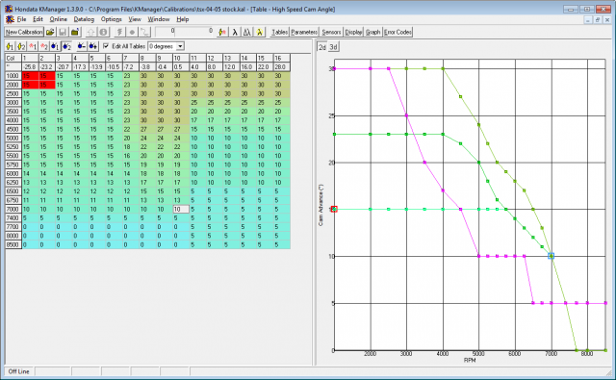Switch graph to 3d view
This screenshot has height=380, width=616.
coord(333,47)
